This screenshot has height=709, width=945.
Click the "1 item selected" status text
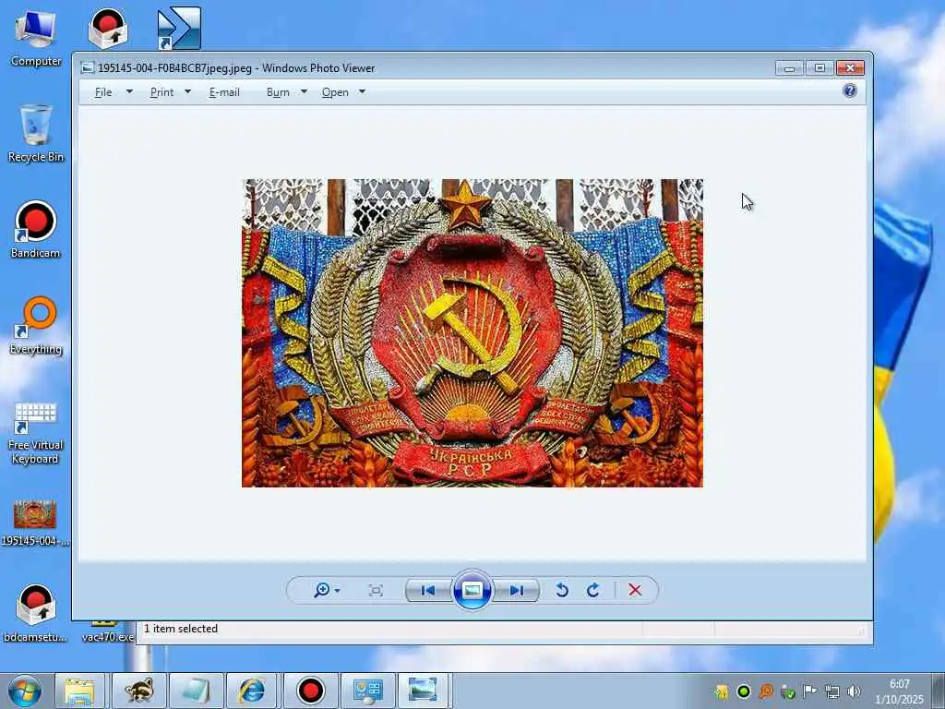pyautogui.click(x=181, y=628)
